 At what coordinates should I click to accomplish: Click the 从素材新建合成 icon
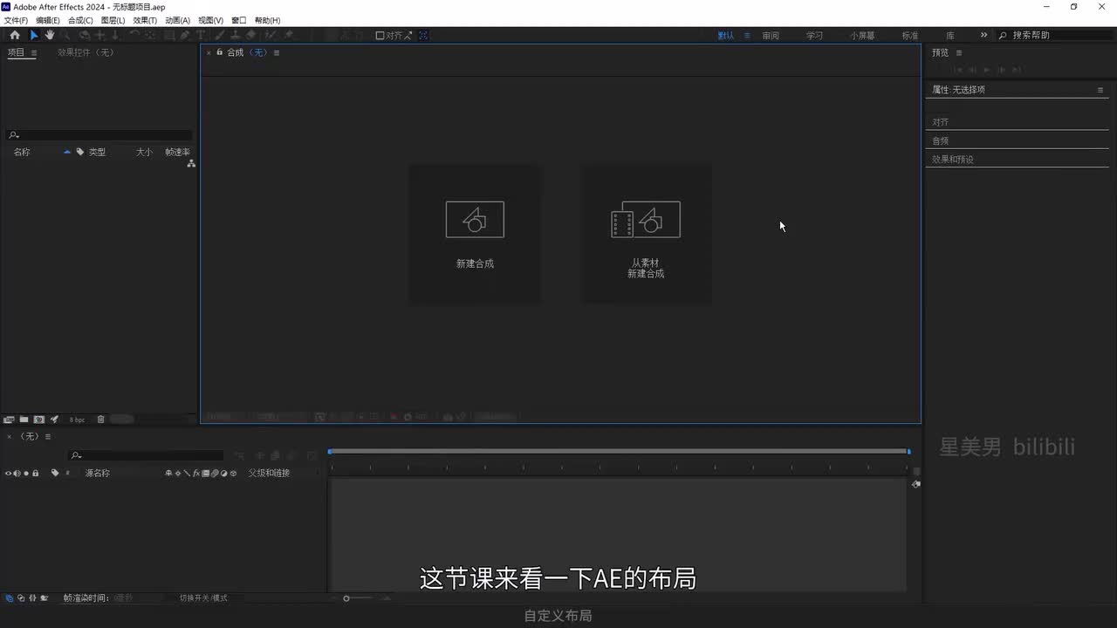point(646,219)
